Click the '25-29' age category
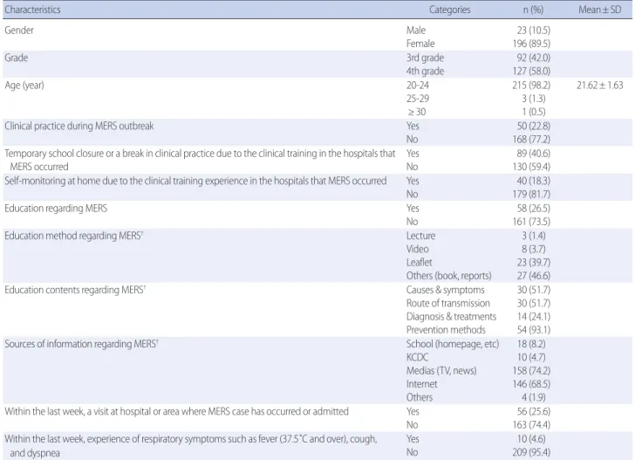635x460 pixels. pos(418,99)
